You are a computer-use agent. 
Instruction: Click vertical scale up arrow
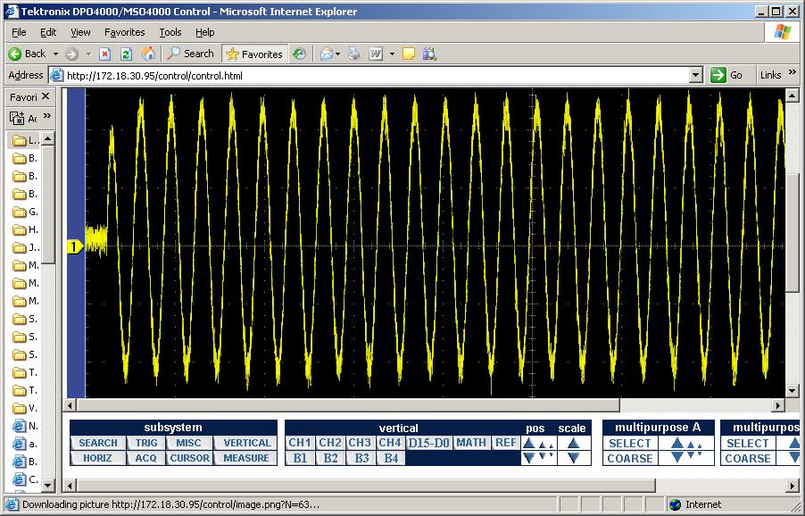point(573,443)
